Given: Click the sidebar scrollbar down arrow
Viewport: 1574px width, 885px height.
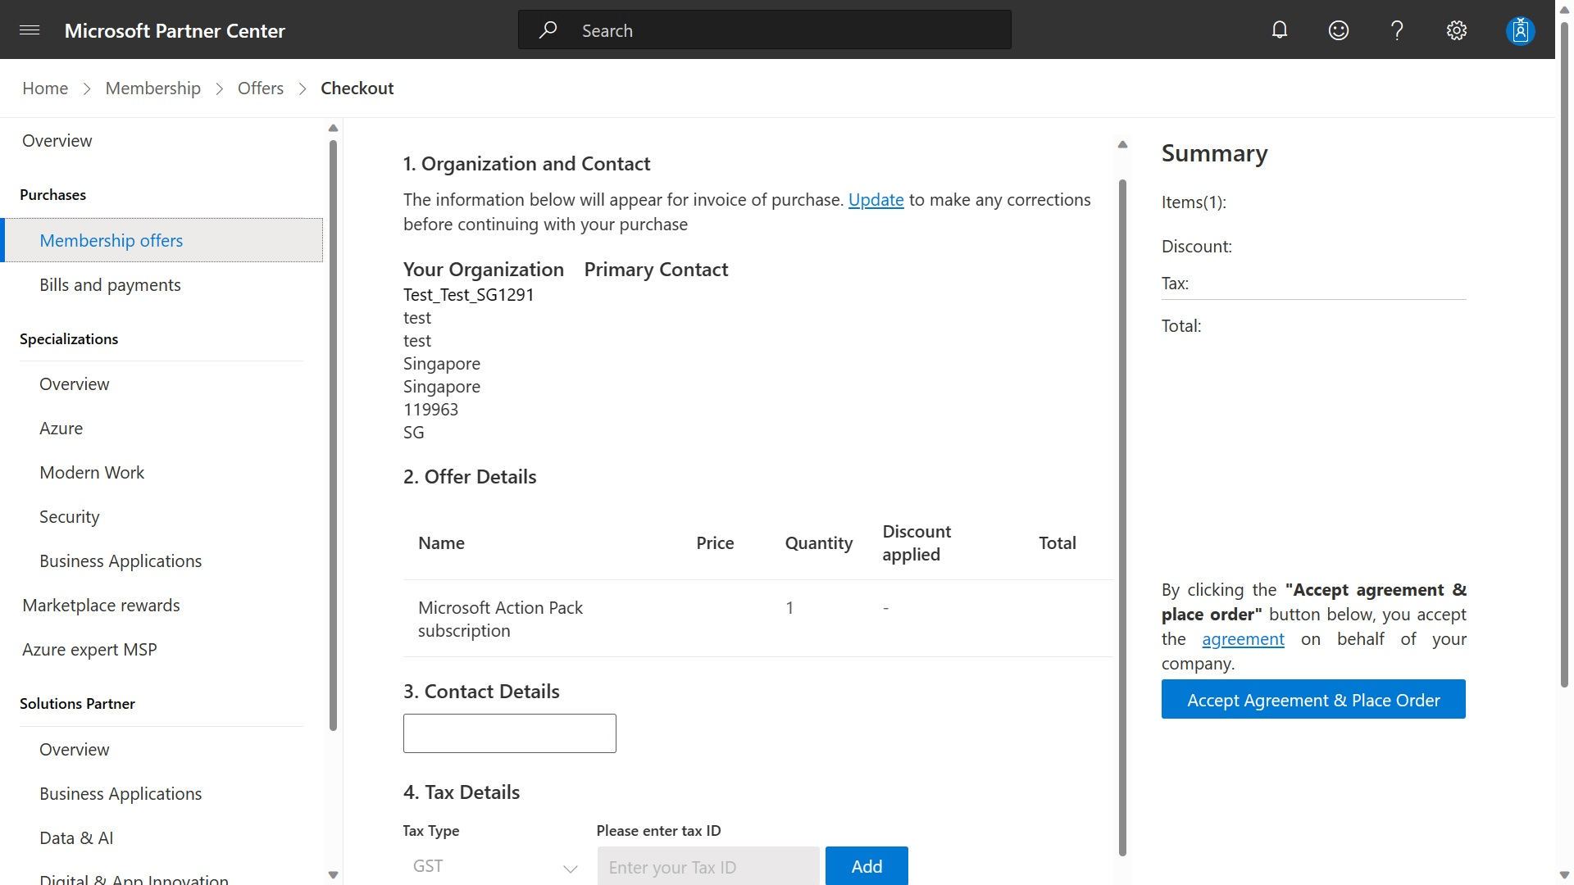Looking at the screenshot, I should pos(333,874).
